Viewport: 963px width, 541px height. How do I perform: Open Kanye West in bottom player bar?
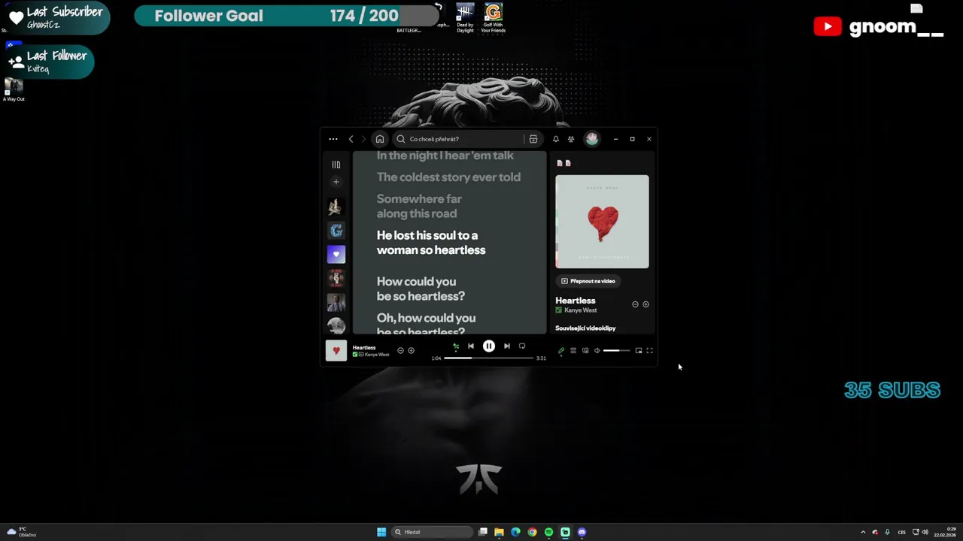click(x=377, y=355)
